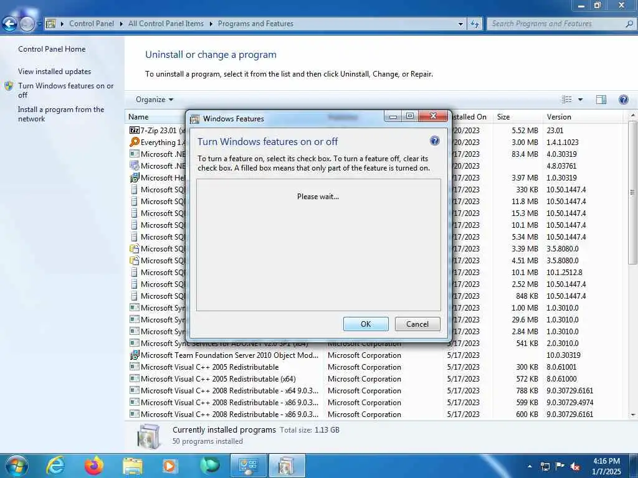Launch Internet Explorer from the taskbar
This screenshot has width=638, height=478.
click(55, 466)
